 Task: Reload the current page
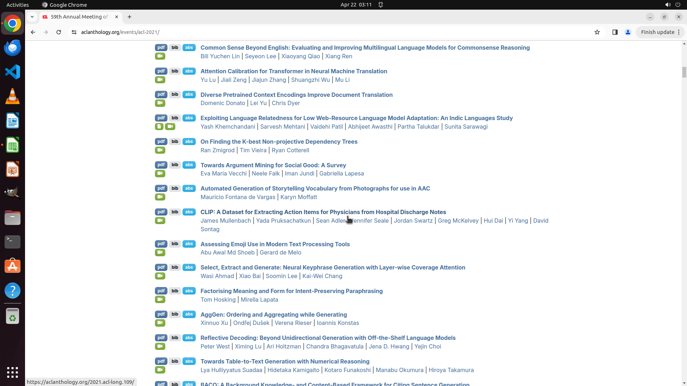tap(59, 32)
